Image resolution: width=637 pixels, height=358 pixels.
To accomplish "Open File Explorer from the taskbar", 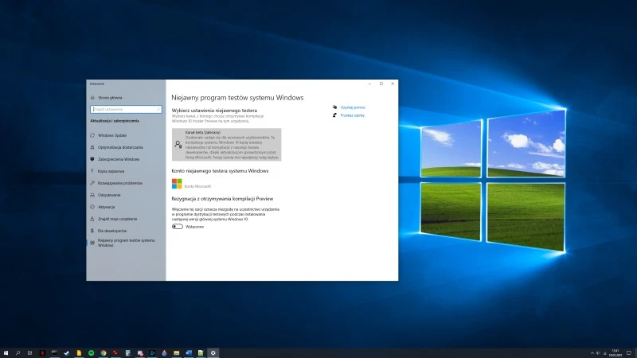I will [176, 353].
